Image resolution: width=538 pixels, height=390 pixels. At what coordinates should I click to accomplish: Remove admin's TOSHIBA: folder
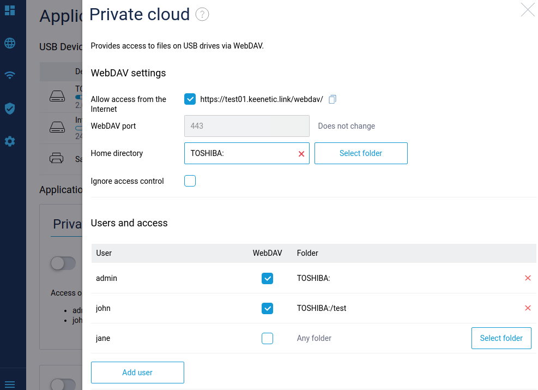[528, 278]
